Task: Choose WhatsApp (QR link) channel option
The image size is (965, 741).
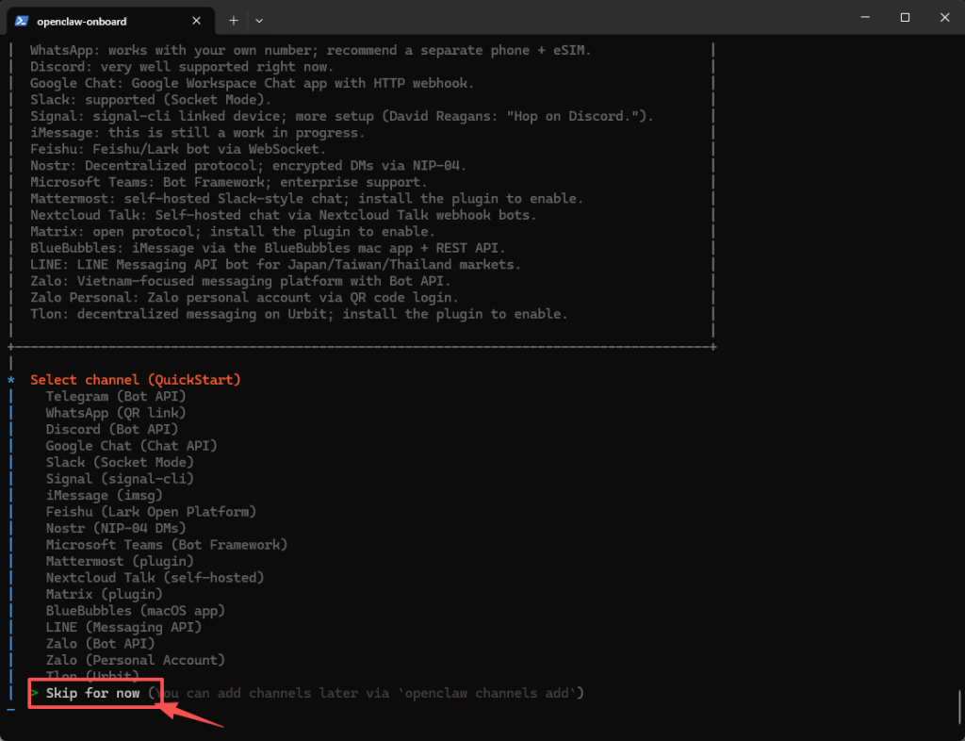Action: (116, 413)
